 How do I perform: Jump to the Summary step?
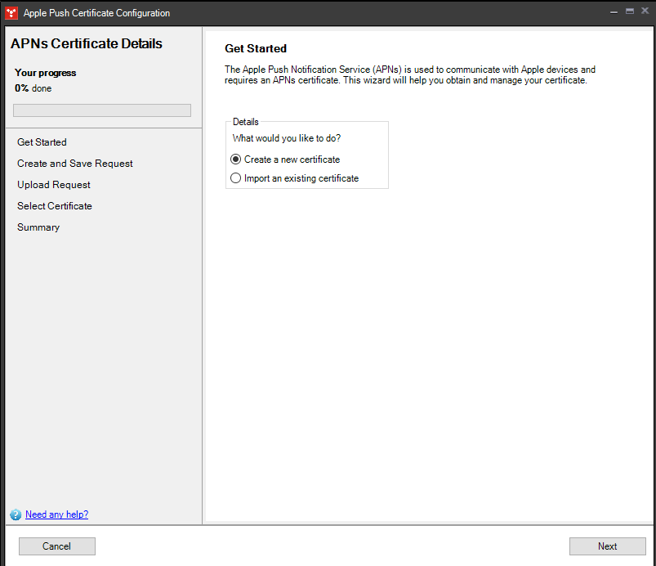(x=38, y=227)
